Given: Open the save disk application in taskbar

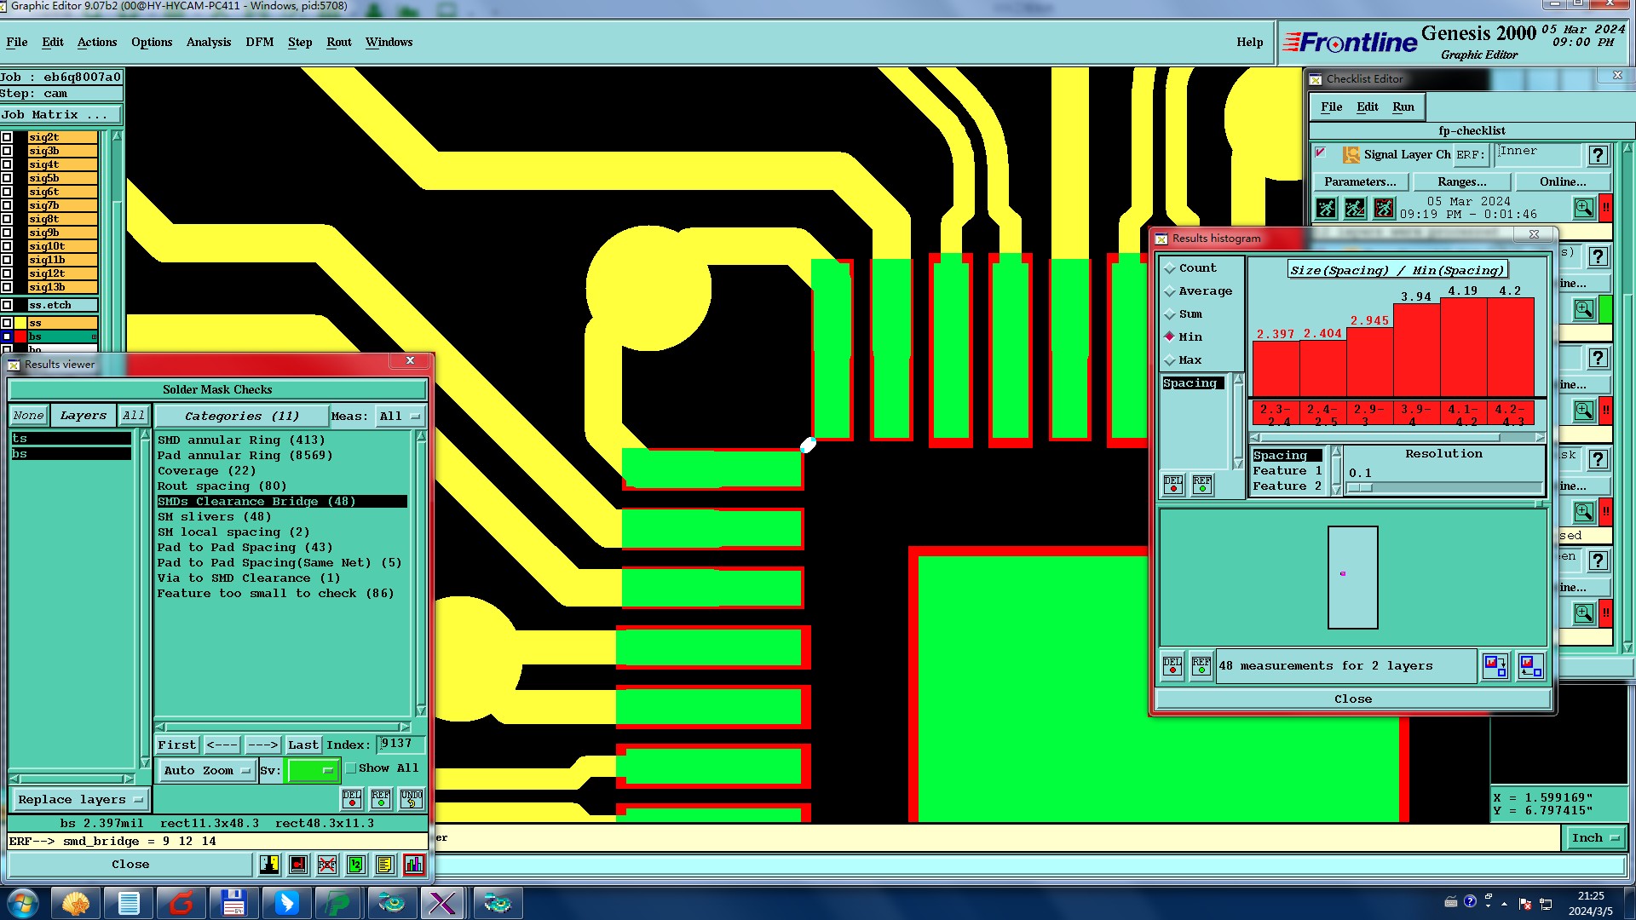Looking at the screenshot, I should coord(233,903).
